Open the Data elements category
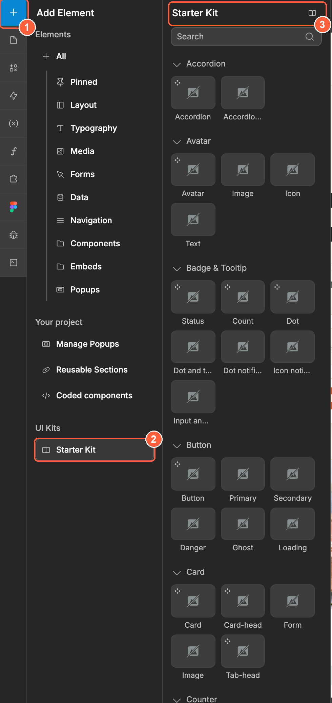This screenshot has width=332, height=703. click(x=72, y=197)
